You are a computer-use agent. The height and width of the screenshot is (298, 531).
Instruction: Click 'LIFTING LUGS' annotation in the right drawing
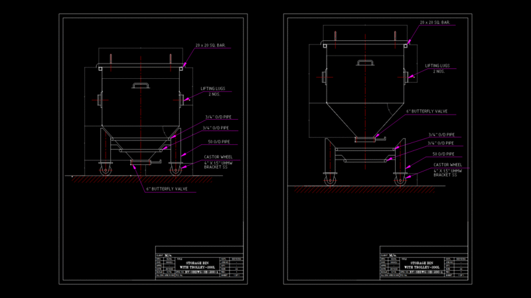click(x=437, y=66)
